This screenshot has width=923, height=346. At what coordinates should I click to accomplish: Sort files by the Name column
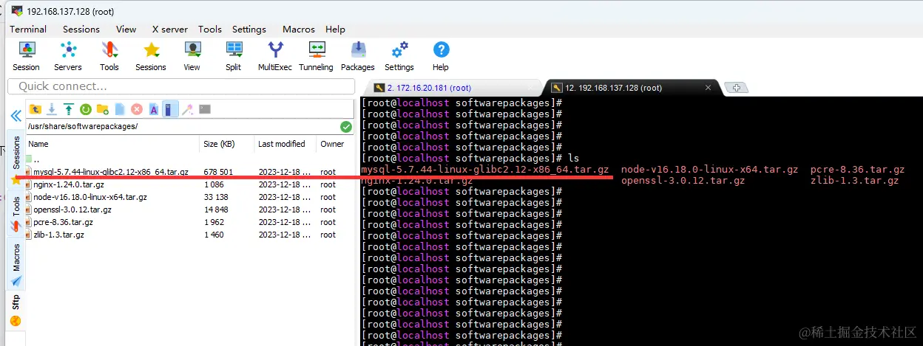pos(112,144)
